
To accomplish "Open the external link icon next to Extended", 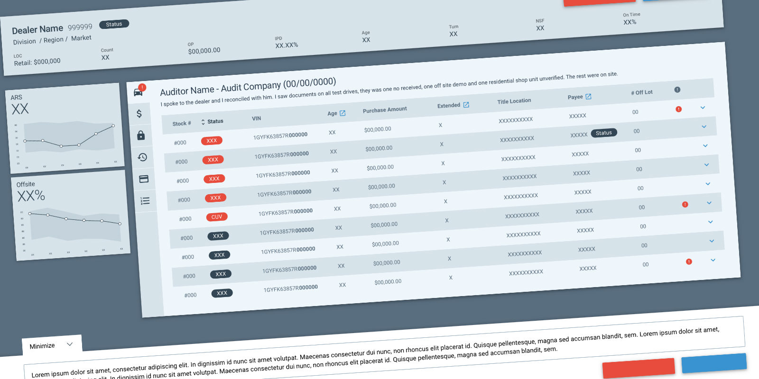I will [466, 105].
